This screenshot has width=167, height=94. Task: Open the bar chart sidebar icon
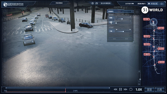(x=5, y=39)
